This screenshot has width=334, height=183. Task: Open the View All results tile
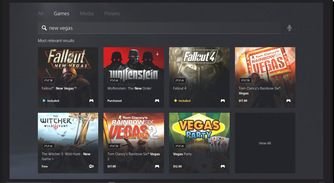point(265,143)
